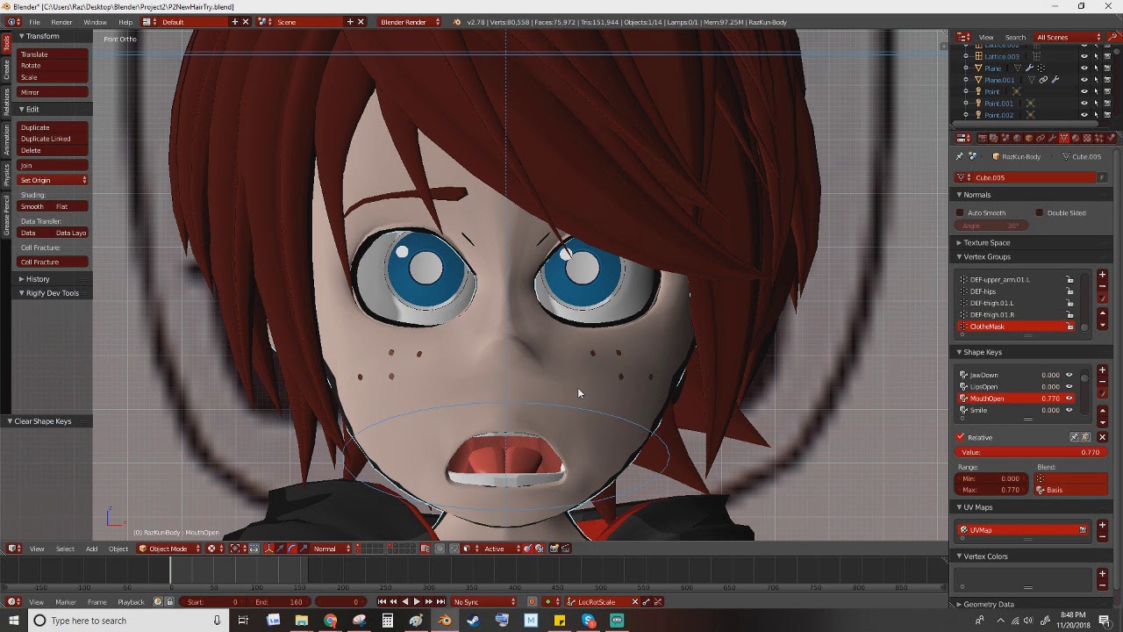1123x632 pixels.
Task: Open the File menu
Action: point(34,21)
